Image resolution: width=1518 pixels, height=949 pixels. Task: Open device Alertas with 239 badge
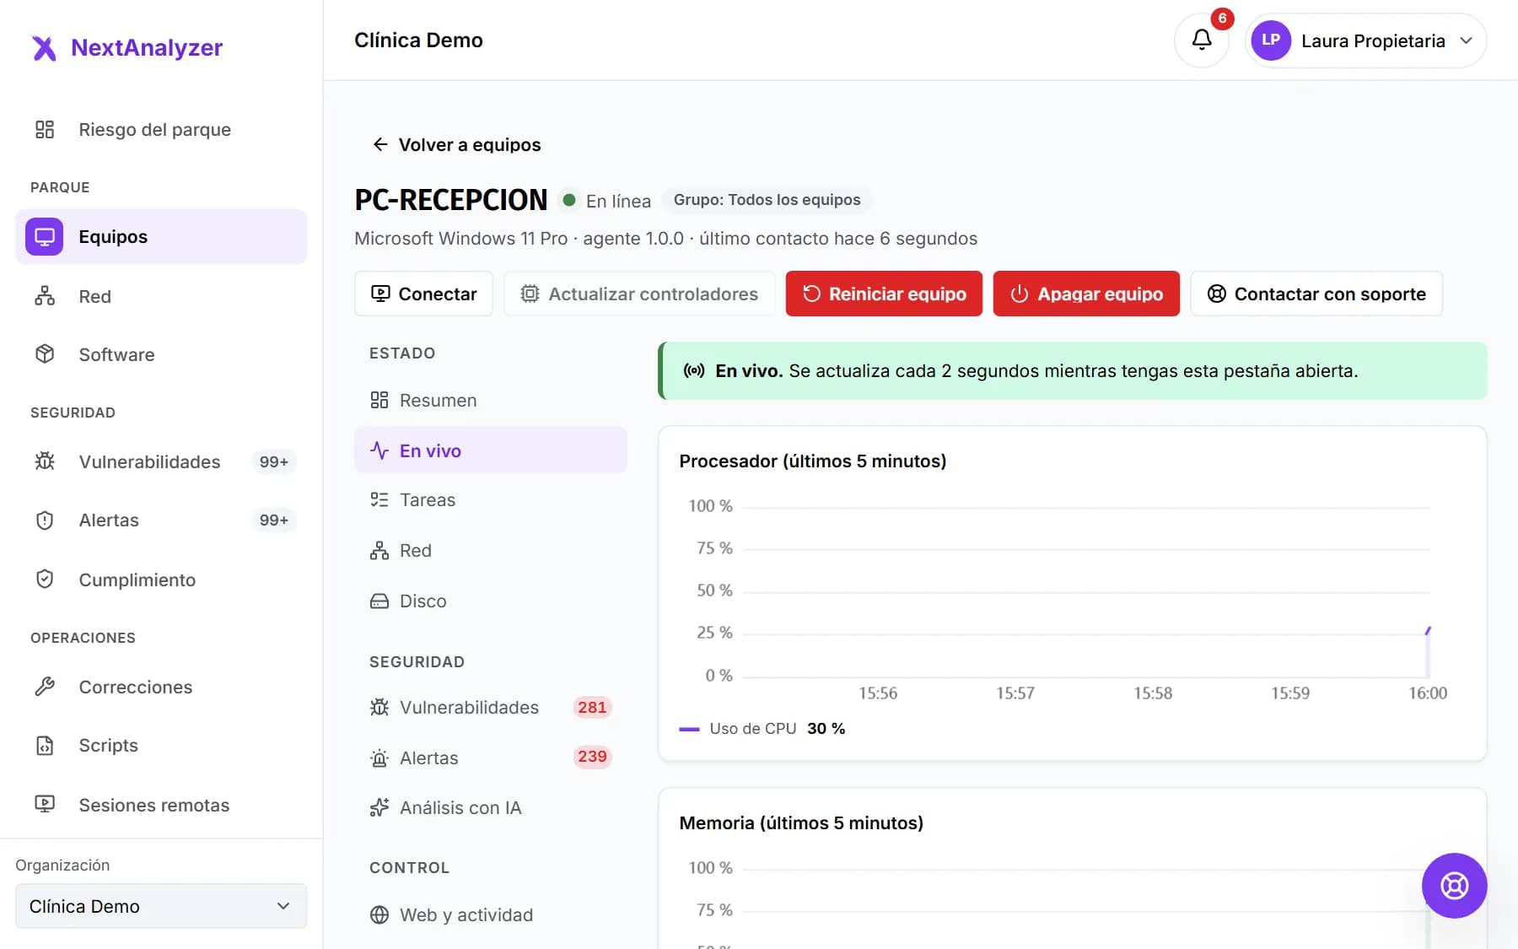pos(491,758)
